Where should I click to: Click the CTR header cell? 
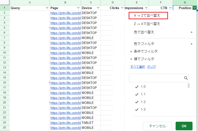point(161,8)
